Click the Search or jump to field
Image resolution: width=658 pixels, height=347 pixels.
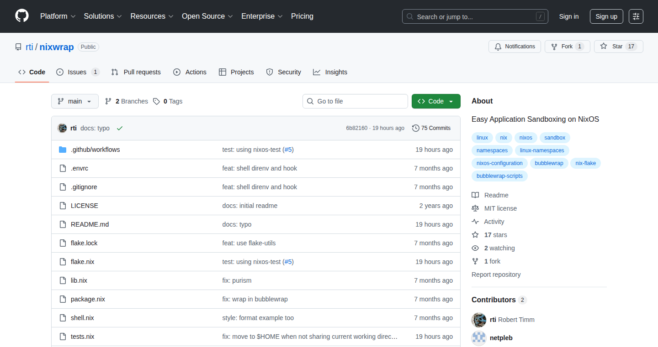point(475,16)
